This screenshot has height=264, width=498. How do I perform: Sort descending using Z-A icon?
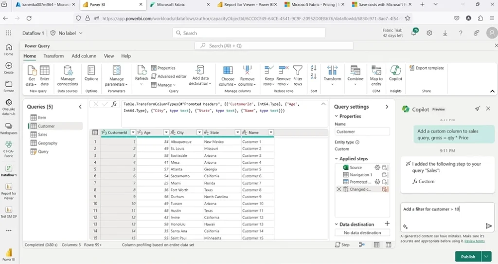click(314, 76)
